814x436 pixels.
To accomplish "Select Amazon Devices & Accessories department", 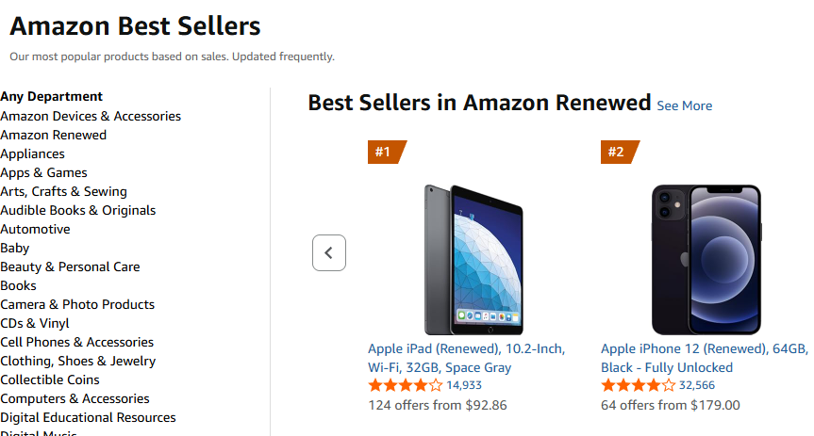I will click(x=91, y=116).
